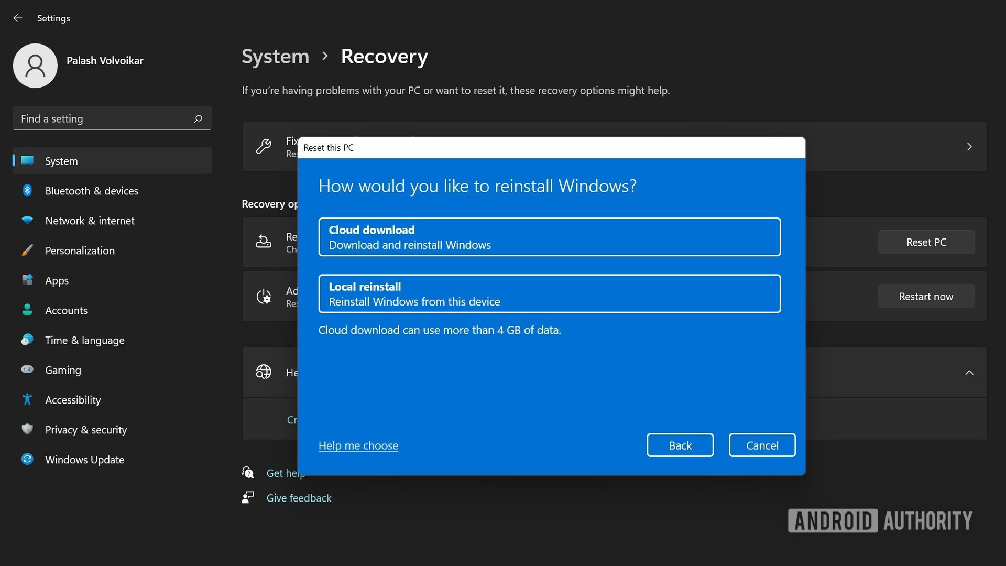
Task: Click the Recovery fix icon on left
Action: 263,145
